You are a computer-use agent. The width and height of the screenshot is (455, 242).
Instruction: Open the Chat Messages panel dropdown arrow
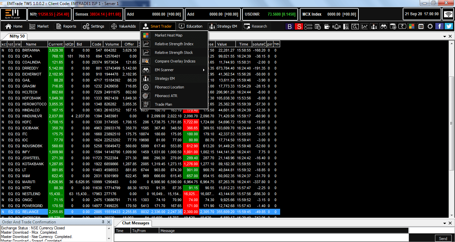(x=445, y=223)
